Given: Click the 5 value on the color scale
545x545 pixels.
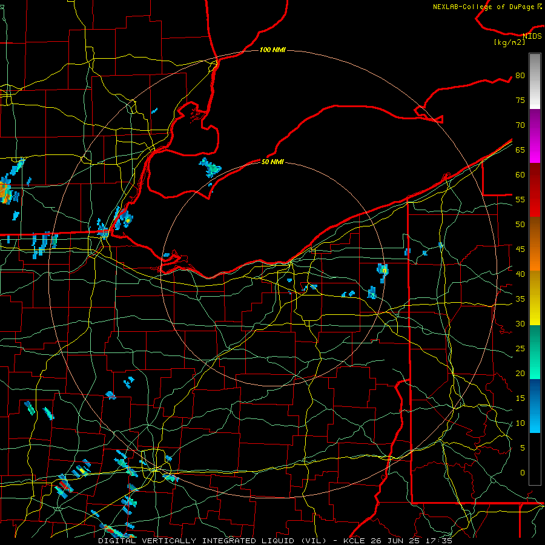Looking at the screenshot, I should tap(523, 448).
